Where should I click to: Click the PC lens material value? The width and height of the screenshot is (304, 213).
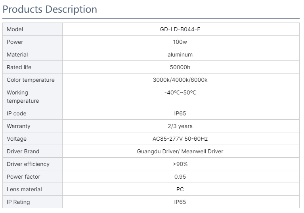point(180,189)
